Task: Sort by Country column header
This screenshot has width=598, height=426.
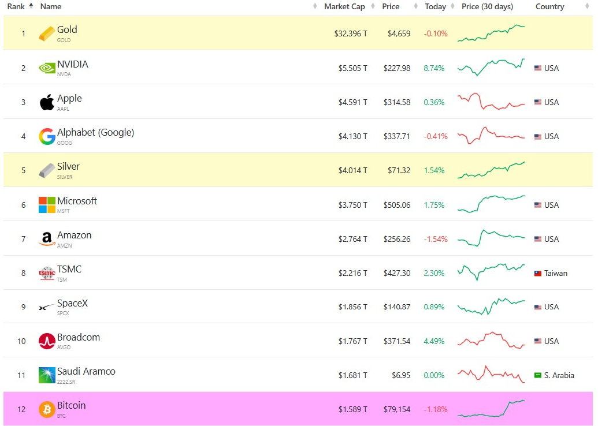Action: [549, 6]
